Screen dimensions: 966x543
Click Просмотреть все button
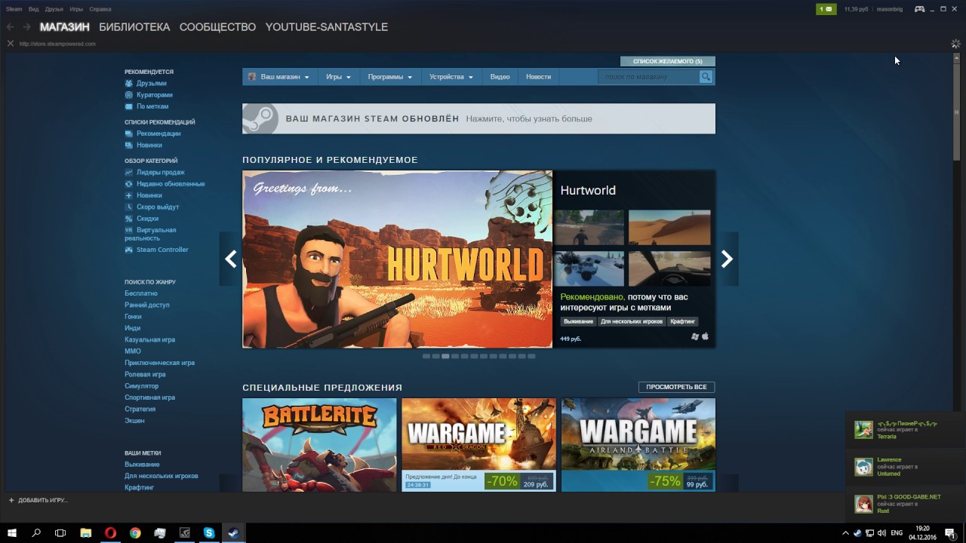(x=676, y=387)
